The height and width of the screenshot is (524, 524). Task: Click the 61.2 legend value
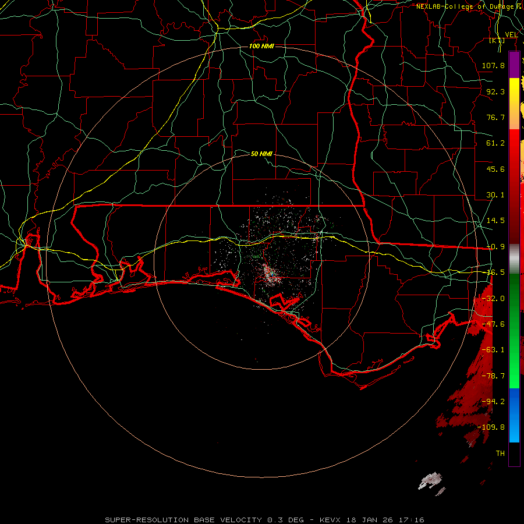point(495,143)
